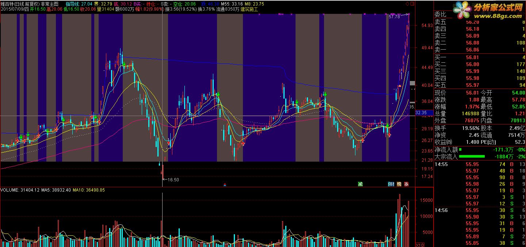Click the 现价 56.01 value
The image size is (526, 247).
click(472, 93)
